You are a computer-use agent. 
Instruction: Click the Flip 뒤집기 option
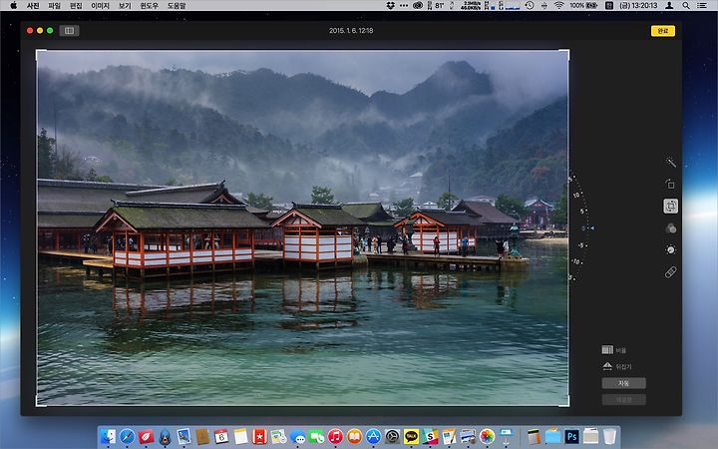pos(617,366)
